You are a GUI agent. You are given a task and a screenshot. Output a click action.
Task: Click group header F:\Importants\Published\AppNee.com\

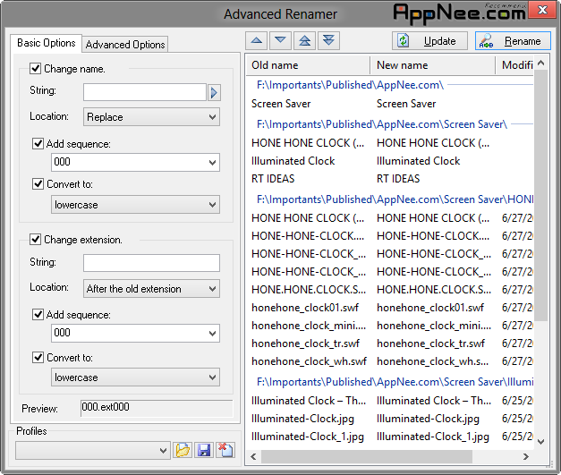(350, 85)
